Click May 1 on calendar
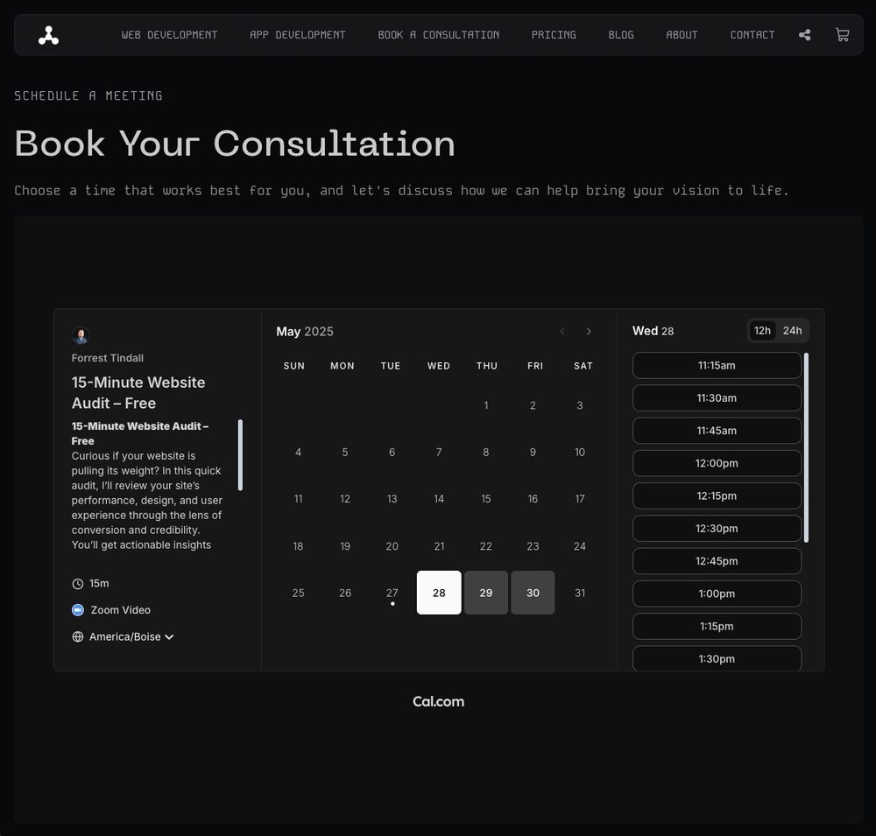876x836 pixels. (x=486, y=405)
